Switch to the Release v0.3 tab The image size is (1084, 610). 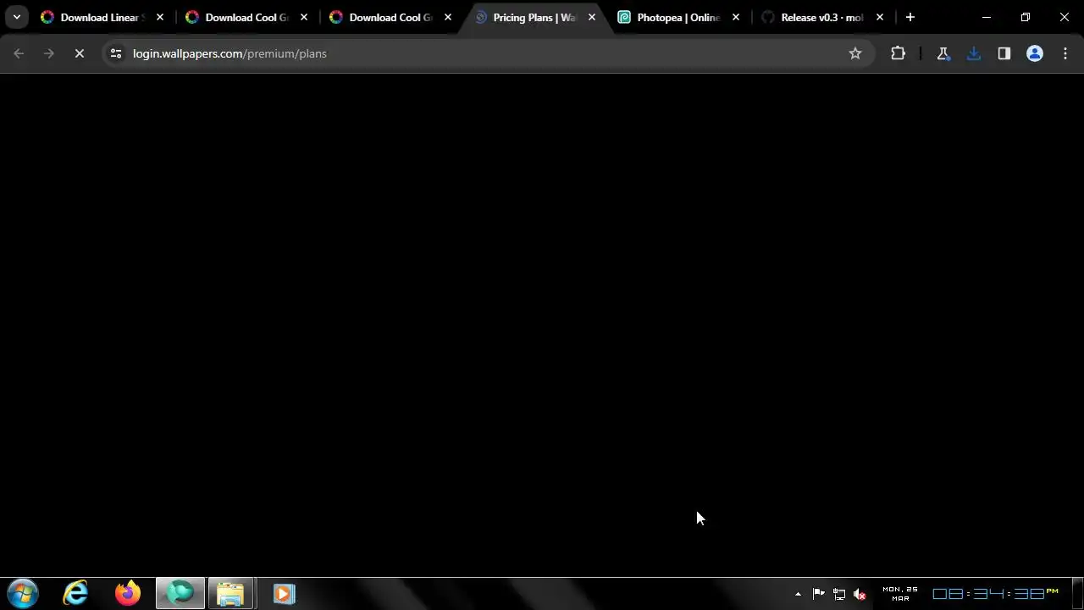click(822, 17)
